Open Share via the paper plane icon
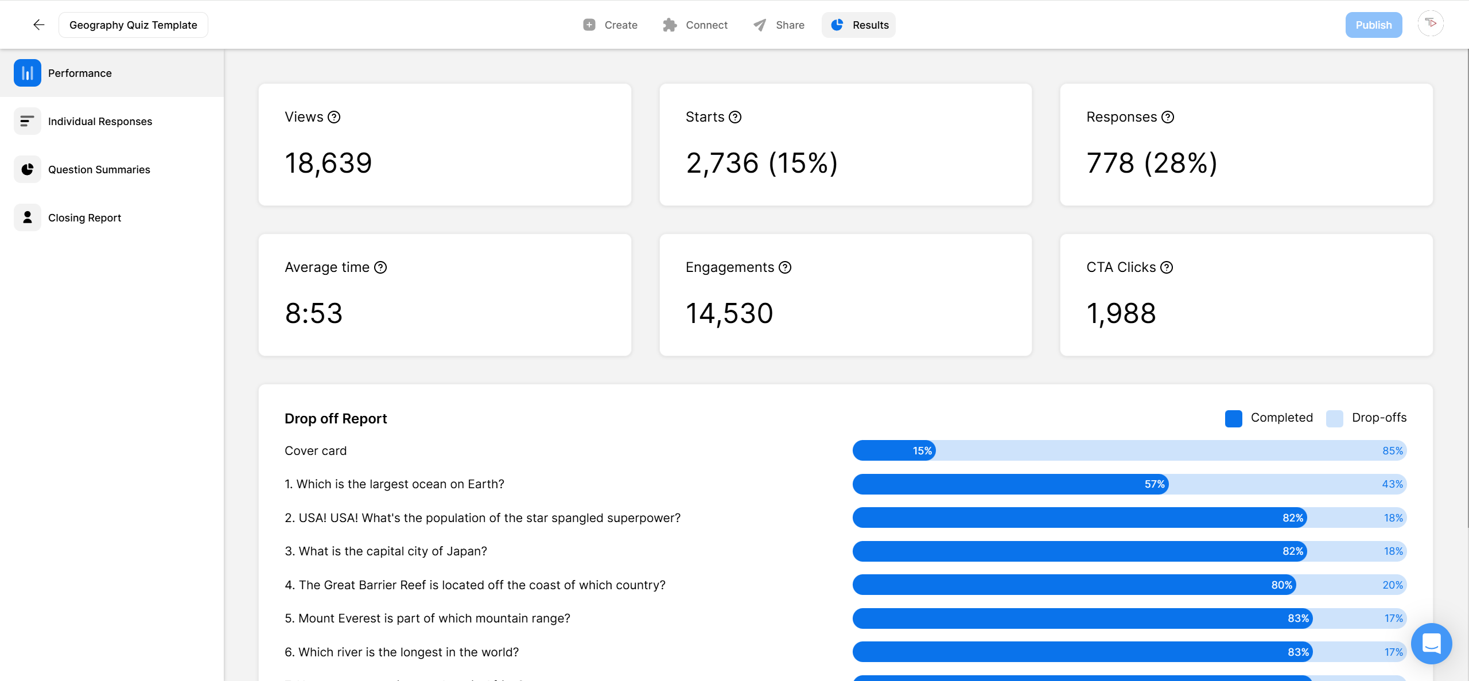1469x681 pixels. pos(759,25)
